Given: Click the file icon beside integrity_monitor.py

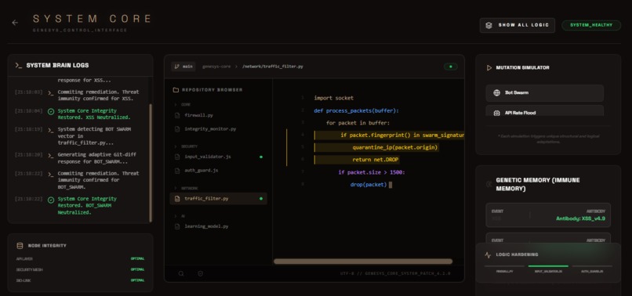Looking at the screenshot, I should coord(177,129).
